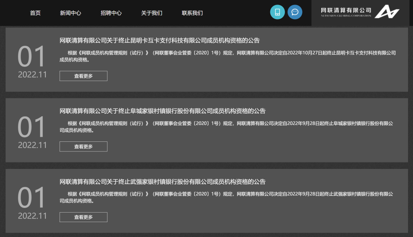Screen dimensions: 413x237
Task: Open the 昆明卡互卡支付科技 termination announcement title
Action: 159,40
